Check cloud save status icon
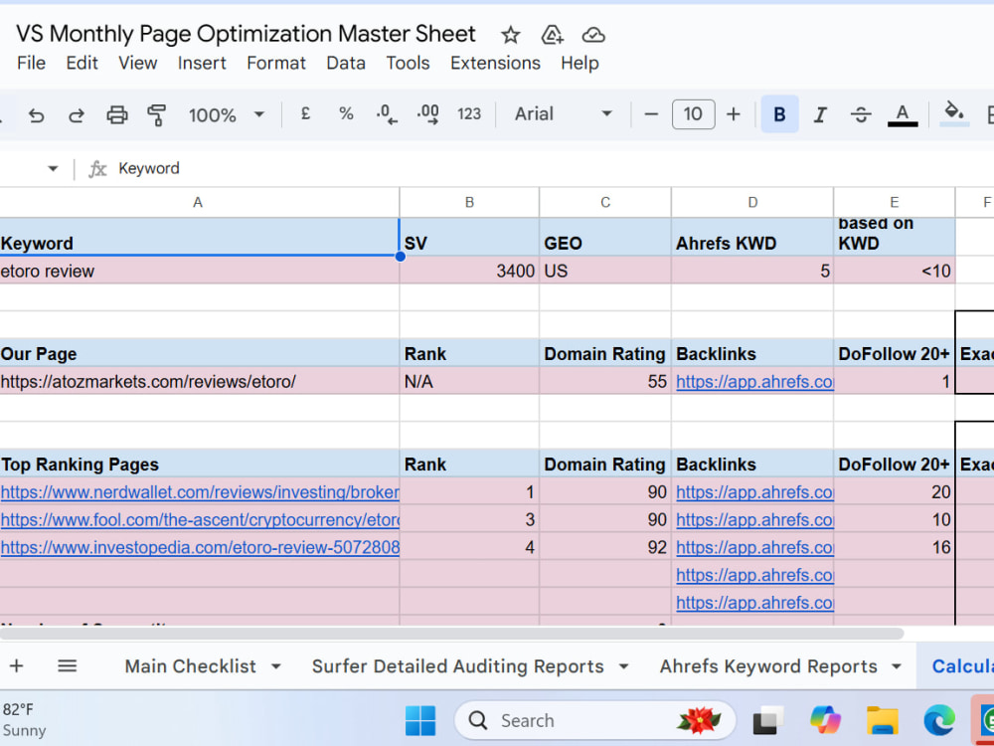Viewport: 994px width, 746px height. [593, 35]
